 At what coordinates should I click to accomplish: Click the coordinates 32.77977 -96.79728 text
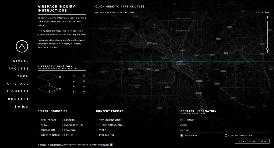[x=260, y=12]
